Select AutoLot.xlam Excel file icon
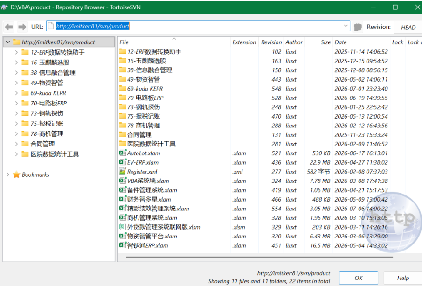 point(123,153)
